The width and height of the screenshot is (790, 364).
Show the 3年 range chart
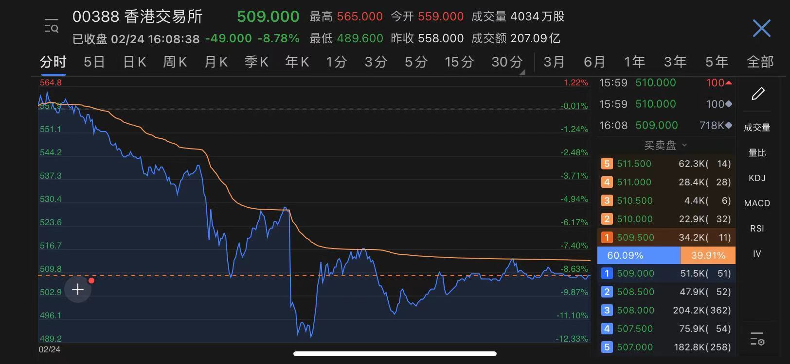tap(675, 62)
